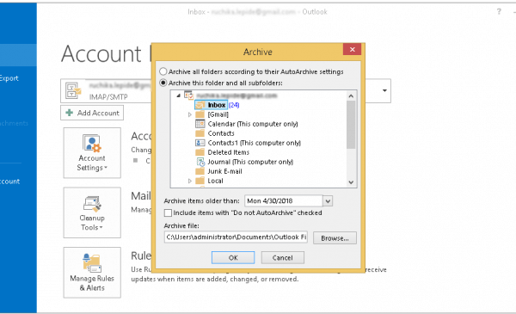
Task: Select Contacts1 (This computer only) row
Action: 254,143
